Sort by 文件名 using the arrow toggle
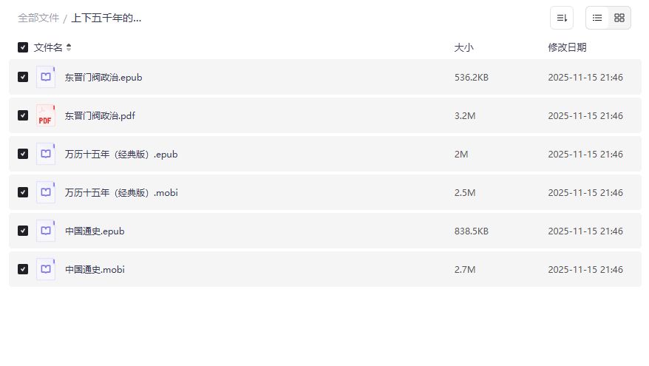 (69, 47)
